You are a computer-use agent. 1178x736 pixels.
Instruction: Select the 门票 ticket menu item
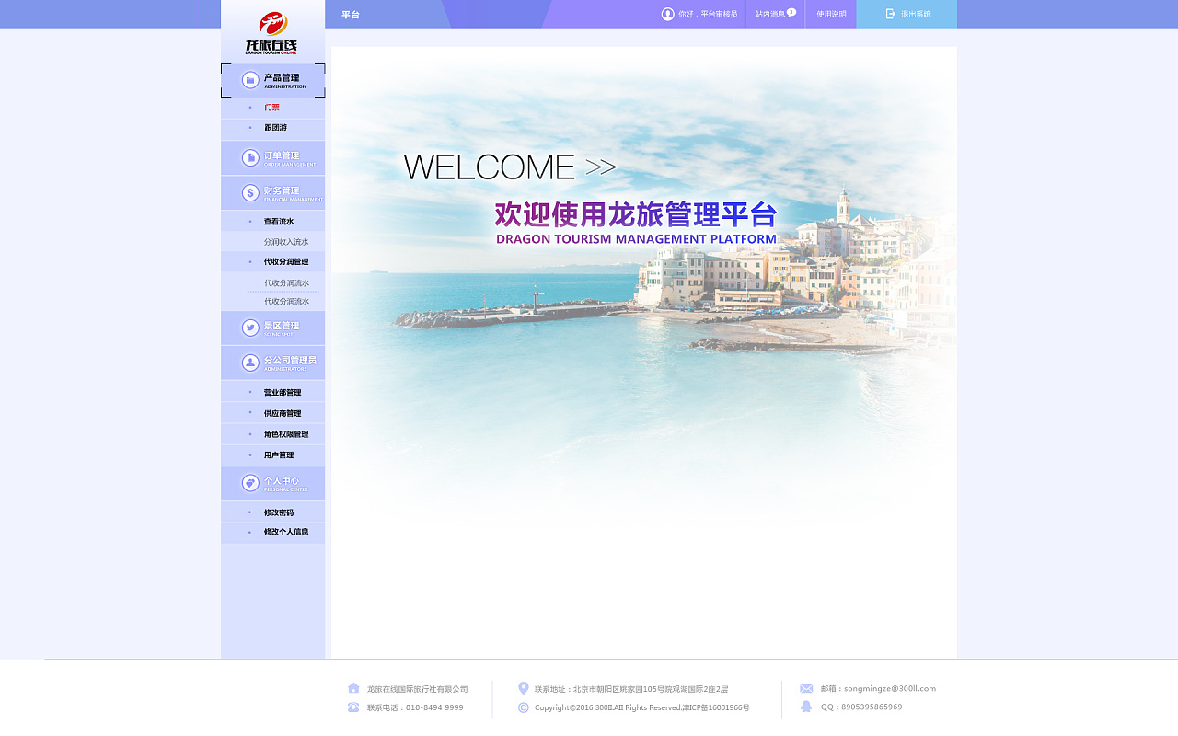(272, 108)
